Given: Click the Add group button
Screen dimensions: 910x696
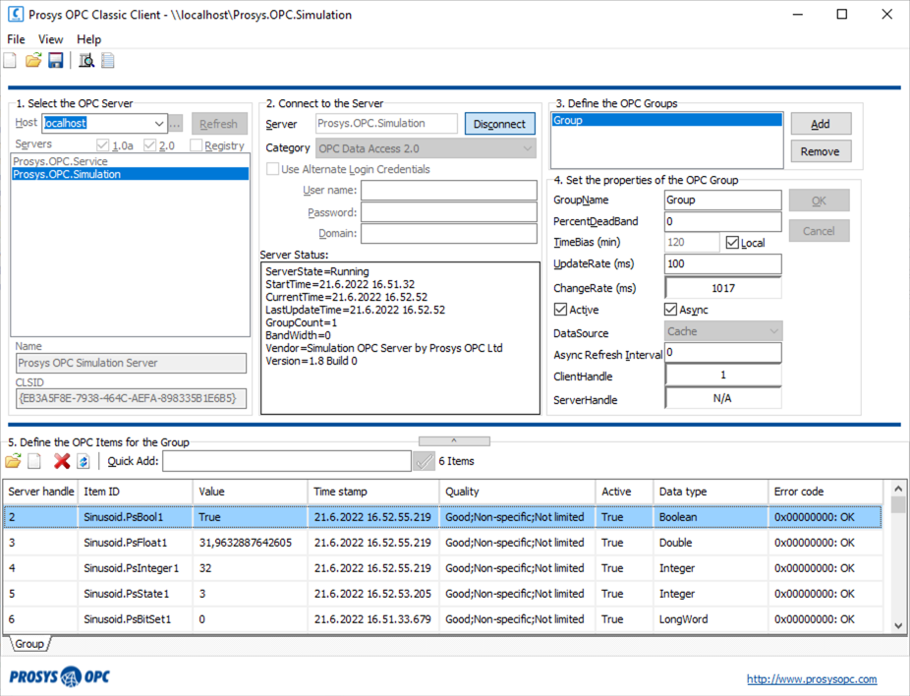Looking at the screenshot, I should pos(821,124).
